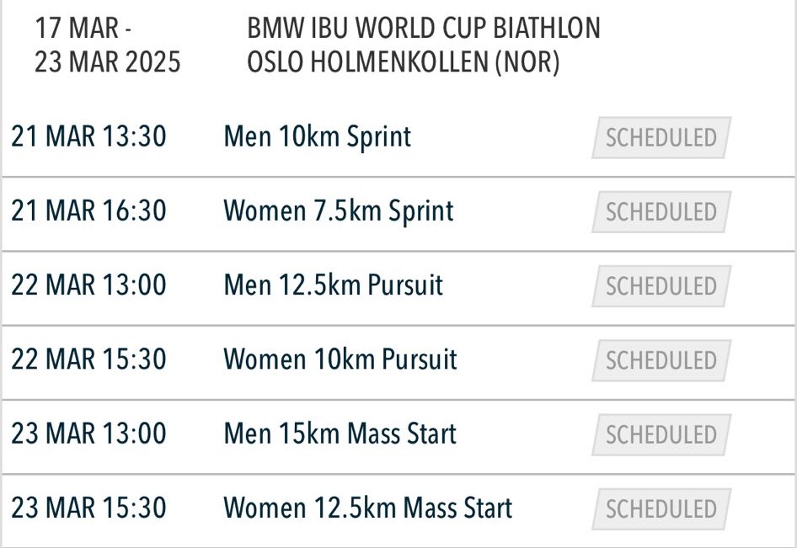The width and height of the screenshot is (797, 548).
Task: Click the 23 MAR 13:00 start time
Action: (88, 434)
